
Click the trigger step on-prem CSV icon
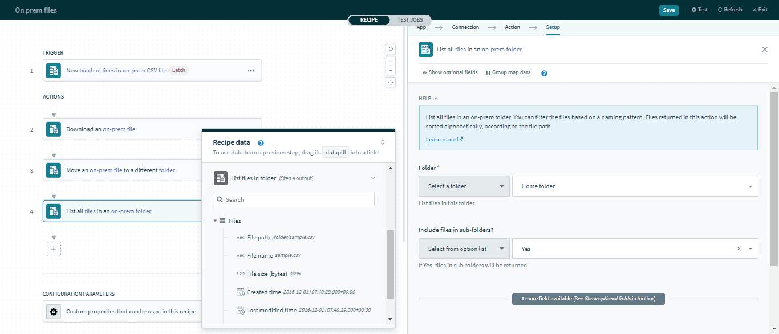[x=54, y=71]
